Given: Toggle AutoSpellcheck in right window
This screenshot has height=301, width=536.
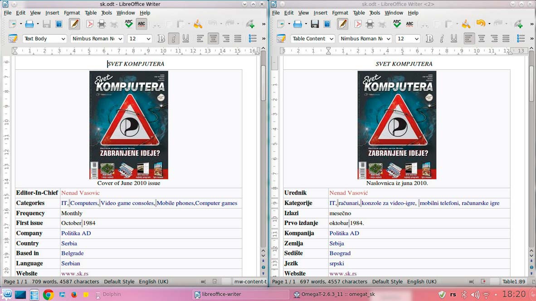Looking at the screenshot, I should point(409,24).
